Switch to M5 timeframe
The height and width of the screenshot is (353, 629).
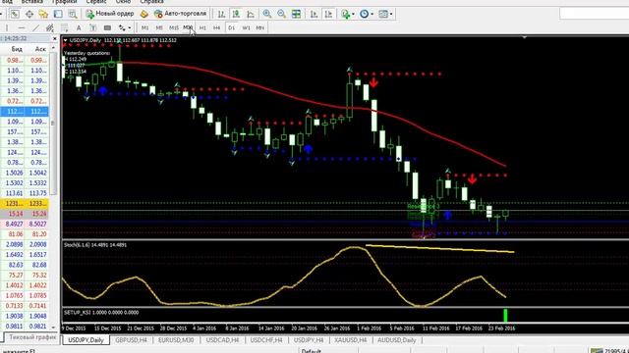pyautogui.click(x=159, y=27)
